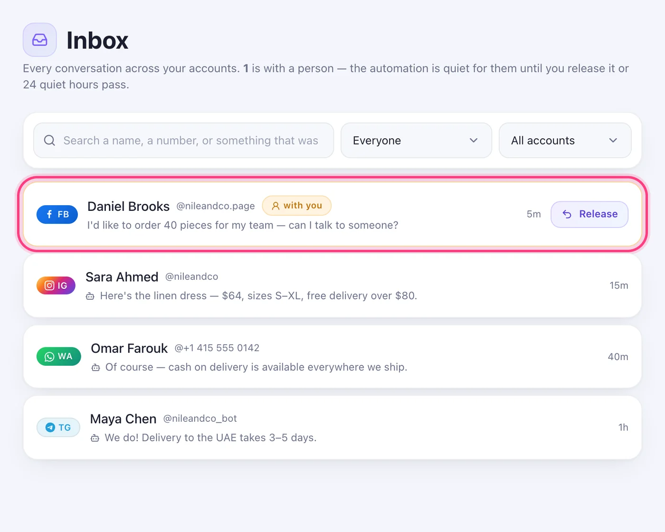This screenshot has height=532, width=665.
Task: Release Daniel Brooks' conversation
Action: click(589, 214)
